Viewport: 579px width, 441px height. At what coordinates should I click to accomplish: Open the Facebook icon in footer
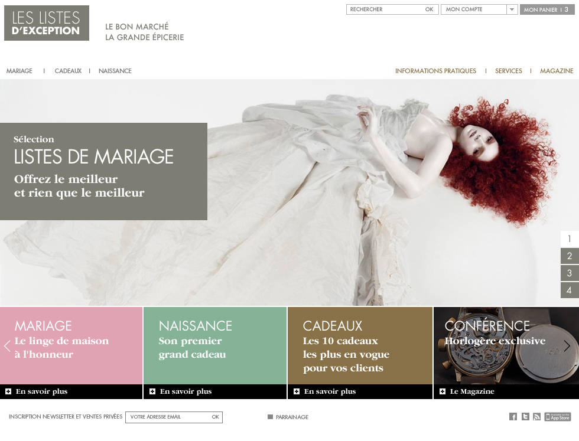pyautogui.click(x=513, y=417)
